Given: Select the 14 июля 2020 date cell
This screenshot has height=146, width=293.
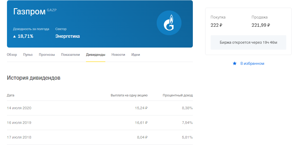Looking at the screenshot, I should click(x=19, y=108).
